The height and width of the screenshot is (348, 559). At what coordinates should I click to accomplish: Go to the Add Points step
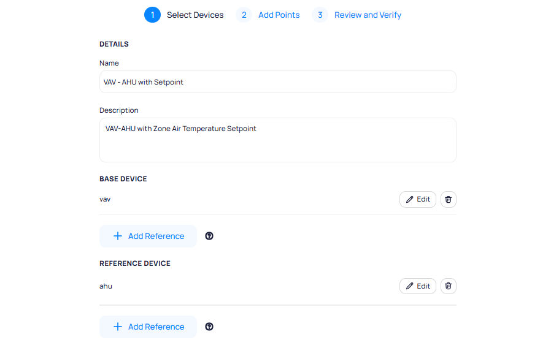(279, 15)
